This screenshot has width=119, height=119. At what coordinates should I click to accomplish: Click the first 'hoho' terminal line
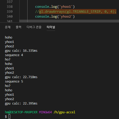pos(8,38)
